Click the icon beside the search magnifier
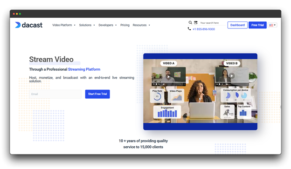The height and width of the screenshot is (169, 291). click(195, 23)
